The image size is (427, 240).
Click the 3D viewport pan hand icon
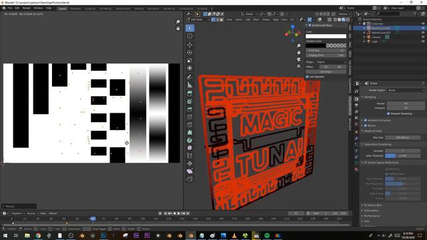(x=299, y=53)
